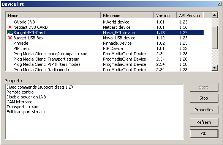Select Prog Media Client: Transport stream row

pos(105,59)
